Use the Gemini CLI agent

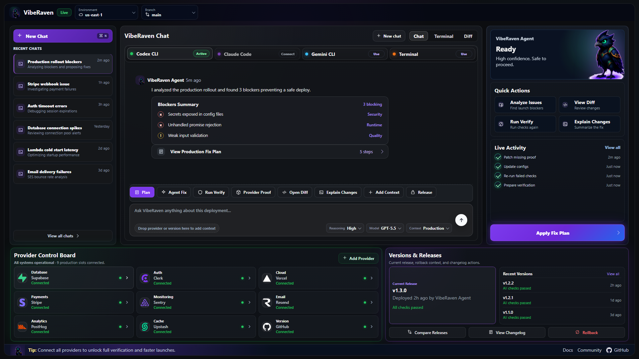point(376,54)
